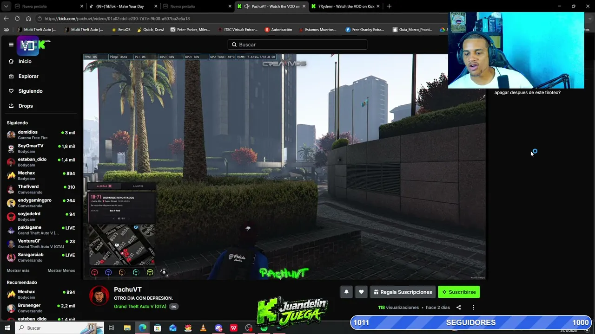Open Saragarciab live channel in the sidebar
The width and height of the screenshot is (595, 334).
41,257
